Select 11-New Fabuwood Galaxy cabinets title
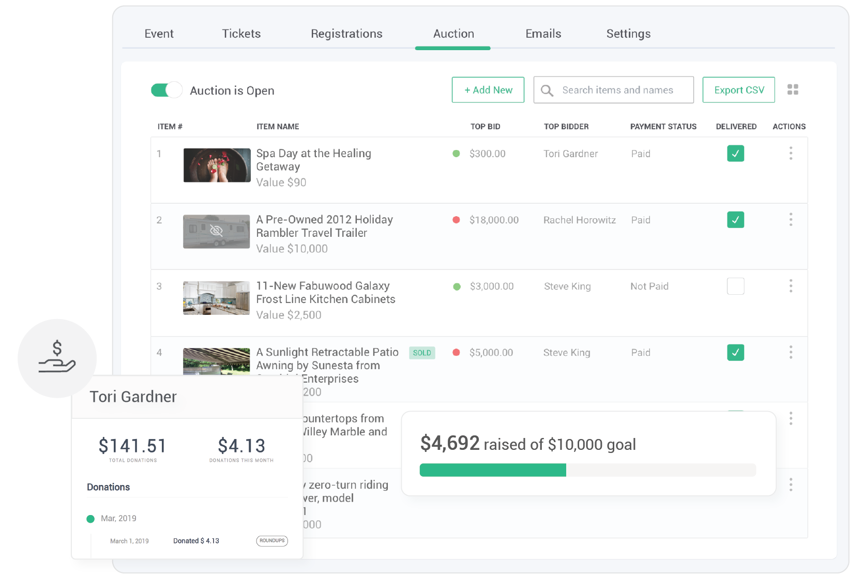This screenshot has width=863, height=575. pyautogui.click(x=326, y=292)
